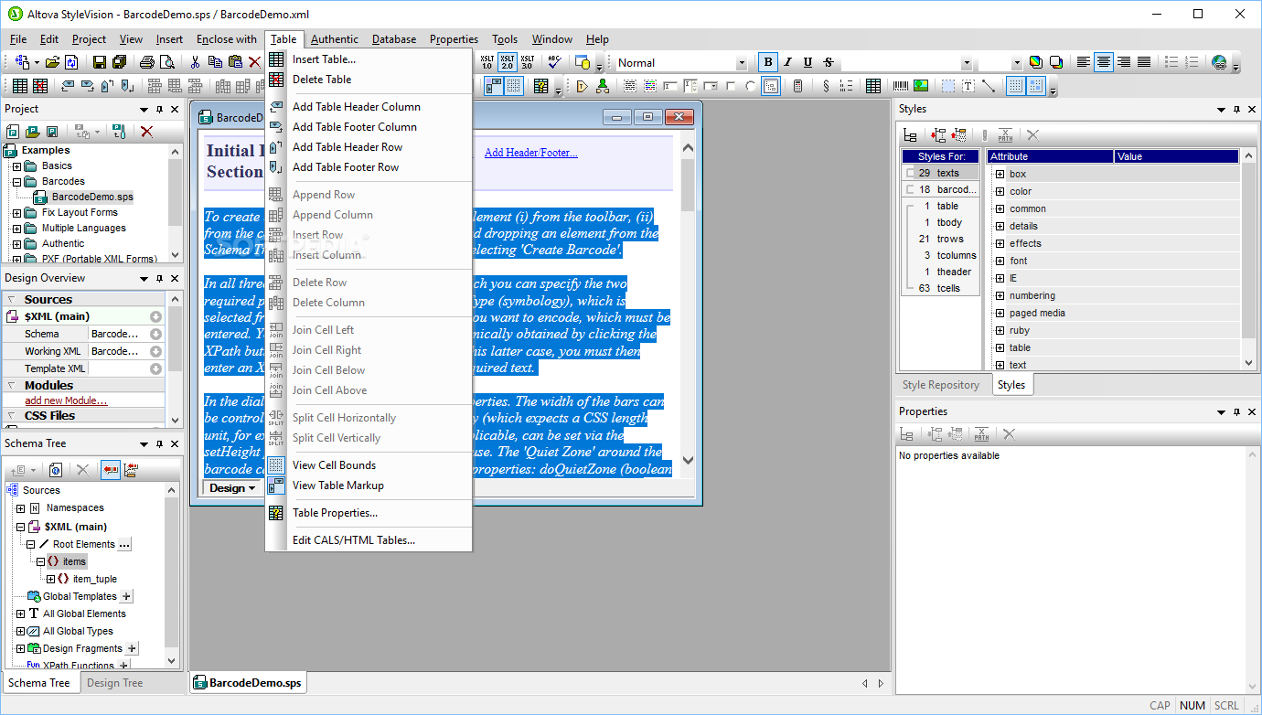Choose Insert Table... from the Table menu

[324, 59]
